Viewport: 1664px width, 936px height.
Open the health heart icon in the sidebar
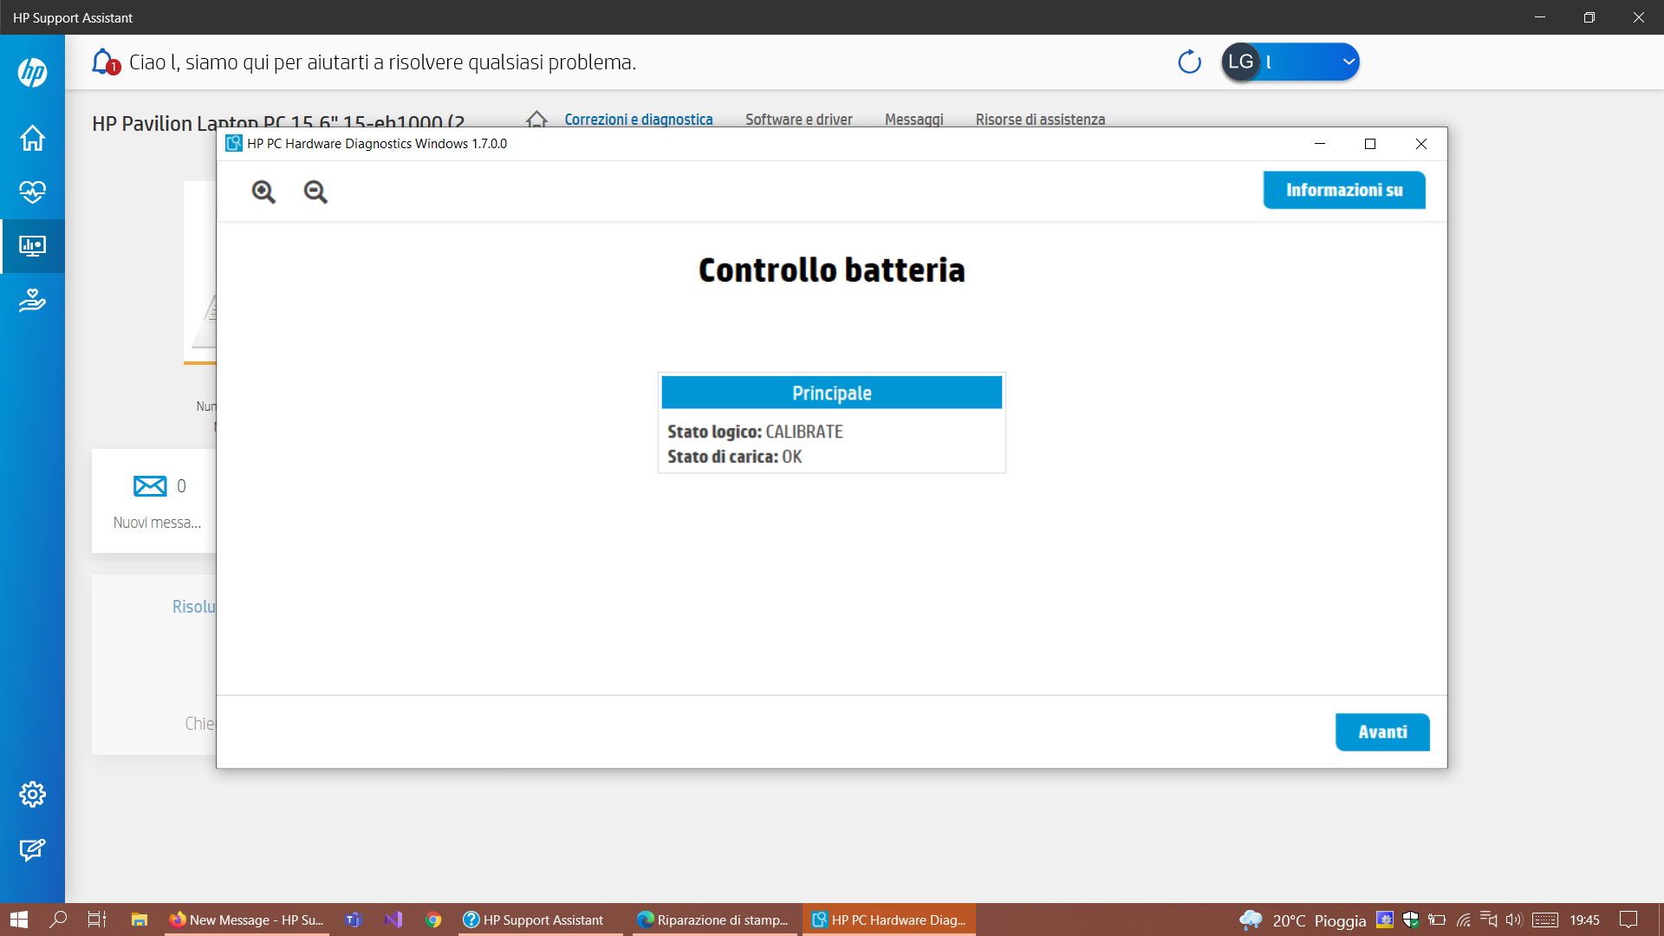click(32, 192)
